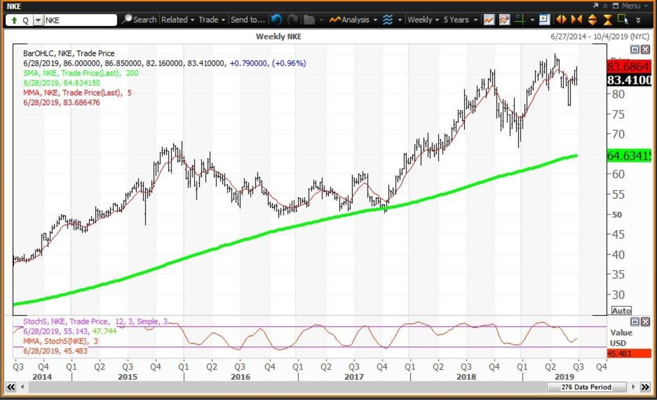This screenshot has width=657, height=400.
Task: Click the NKE symbol input field
Action: 80,20
